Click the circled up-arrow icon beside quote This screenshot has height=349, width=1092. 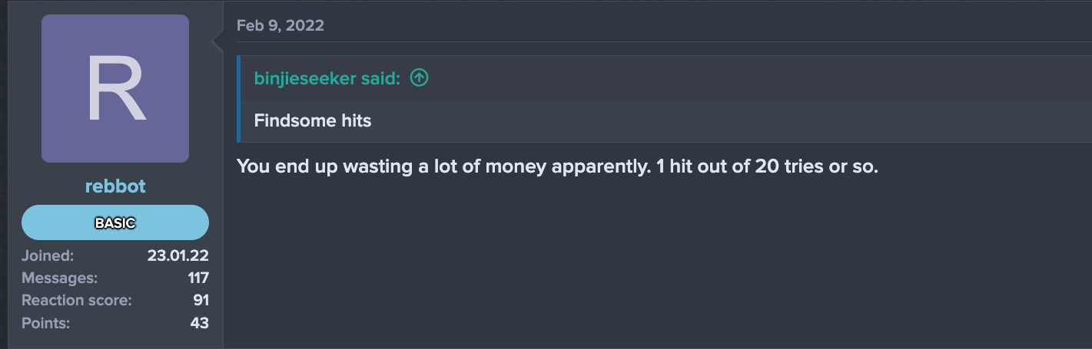419,77
